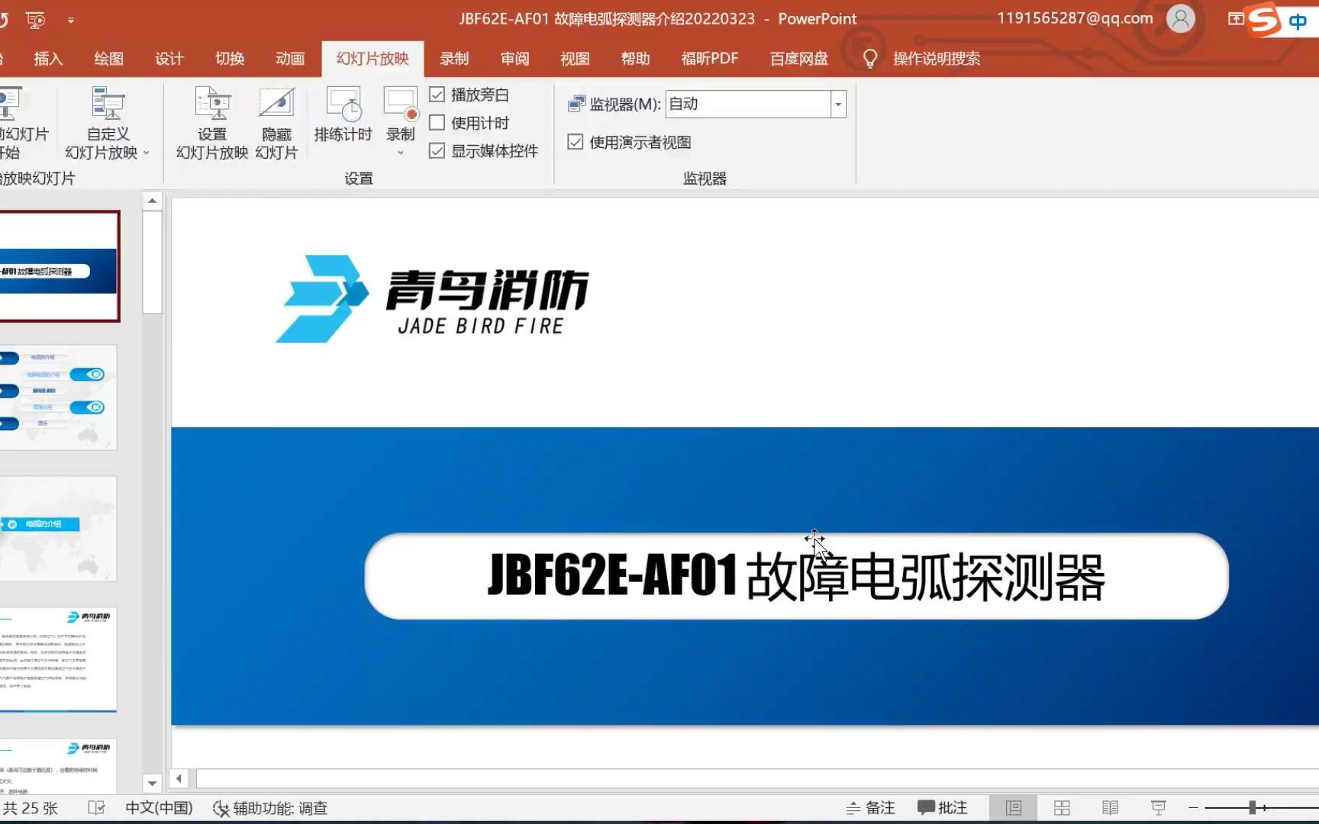The height and width of the screenshot is (824, 1319).
Task: Click the spell check status icon
Action: (x=96, y=808)
